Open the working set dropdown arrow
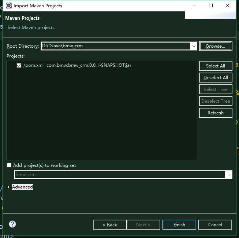 (x=229, y=175)
